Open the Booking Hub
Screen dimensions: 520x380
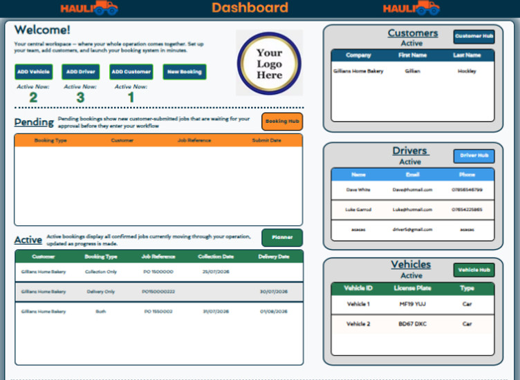(282, 122)
